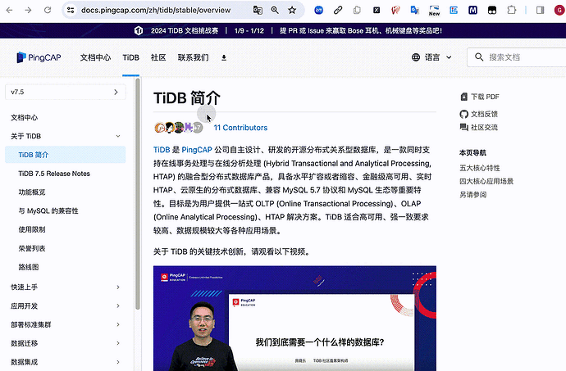The height and width of the screenshot is (371, 566).
Task: Collapse the 关于 TiDB section chevron
Action: coord(118,136)
